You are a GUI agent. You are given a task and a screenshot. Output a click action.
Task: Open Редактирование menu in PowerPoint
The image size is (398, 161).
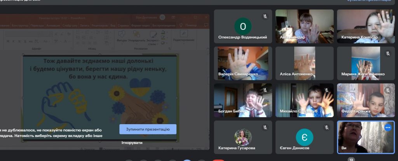pyautogui.click(x=183, y=36)
